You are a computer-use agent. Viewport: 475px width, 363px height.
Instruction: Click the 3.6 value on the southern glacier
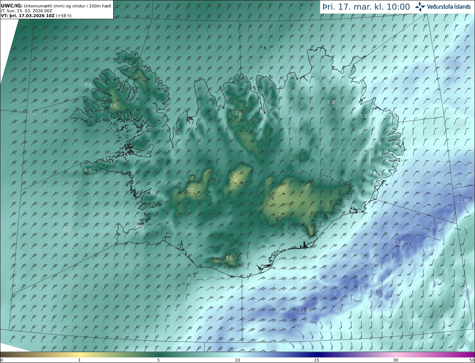coord(229,258)
